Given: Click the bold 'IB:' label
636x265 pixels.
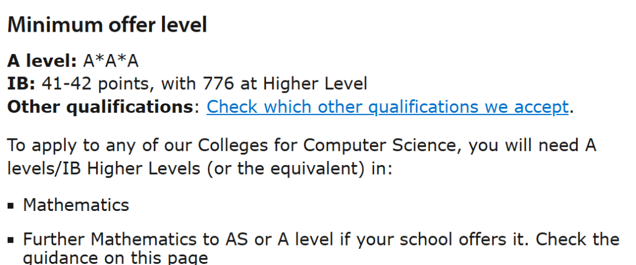Looking at the screenshot, I should pyautogui.click(x=22, y=84).
